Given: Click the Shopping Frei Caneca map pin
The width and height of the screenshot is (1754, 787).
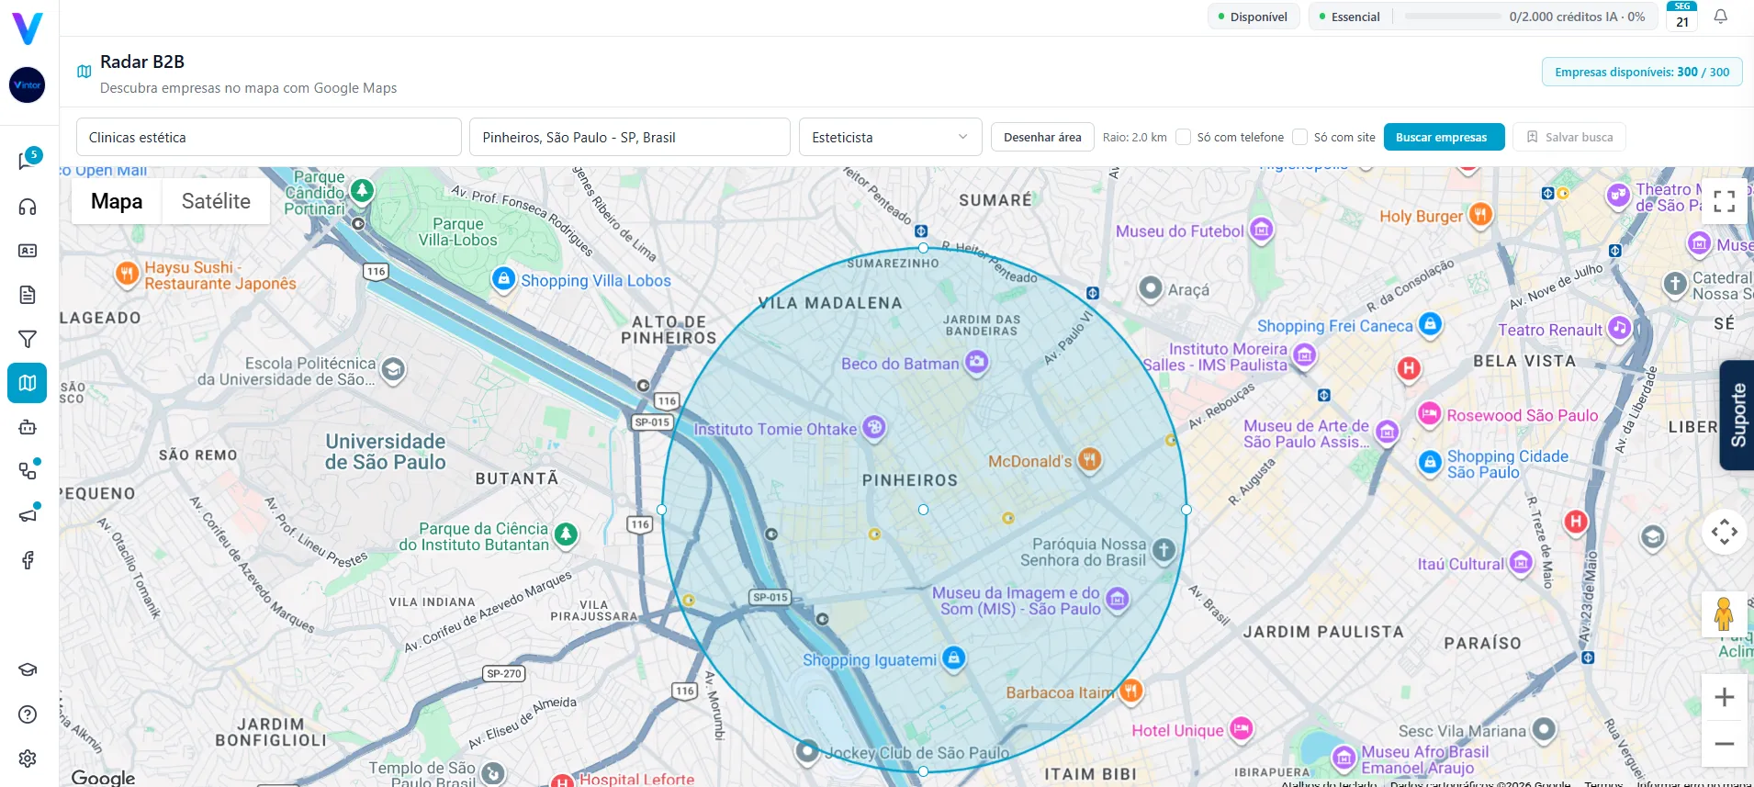Looking at the screenshot, I should pos(1430,323).
